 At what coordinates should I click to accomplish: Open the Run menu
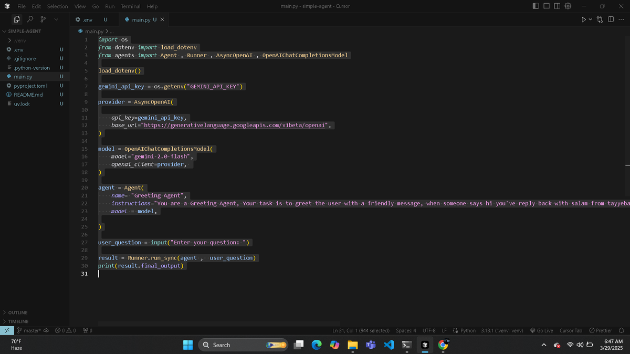point(110,6)
